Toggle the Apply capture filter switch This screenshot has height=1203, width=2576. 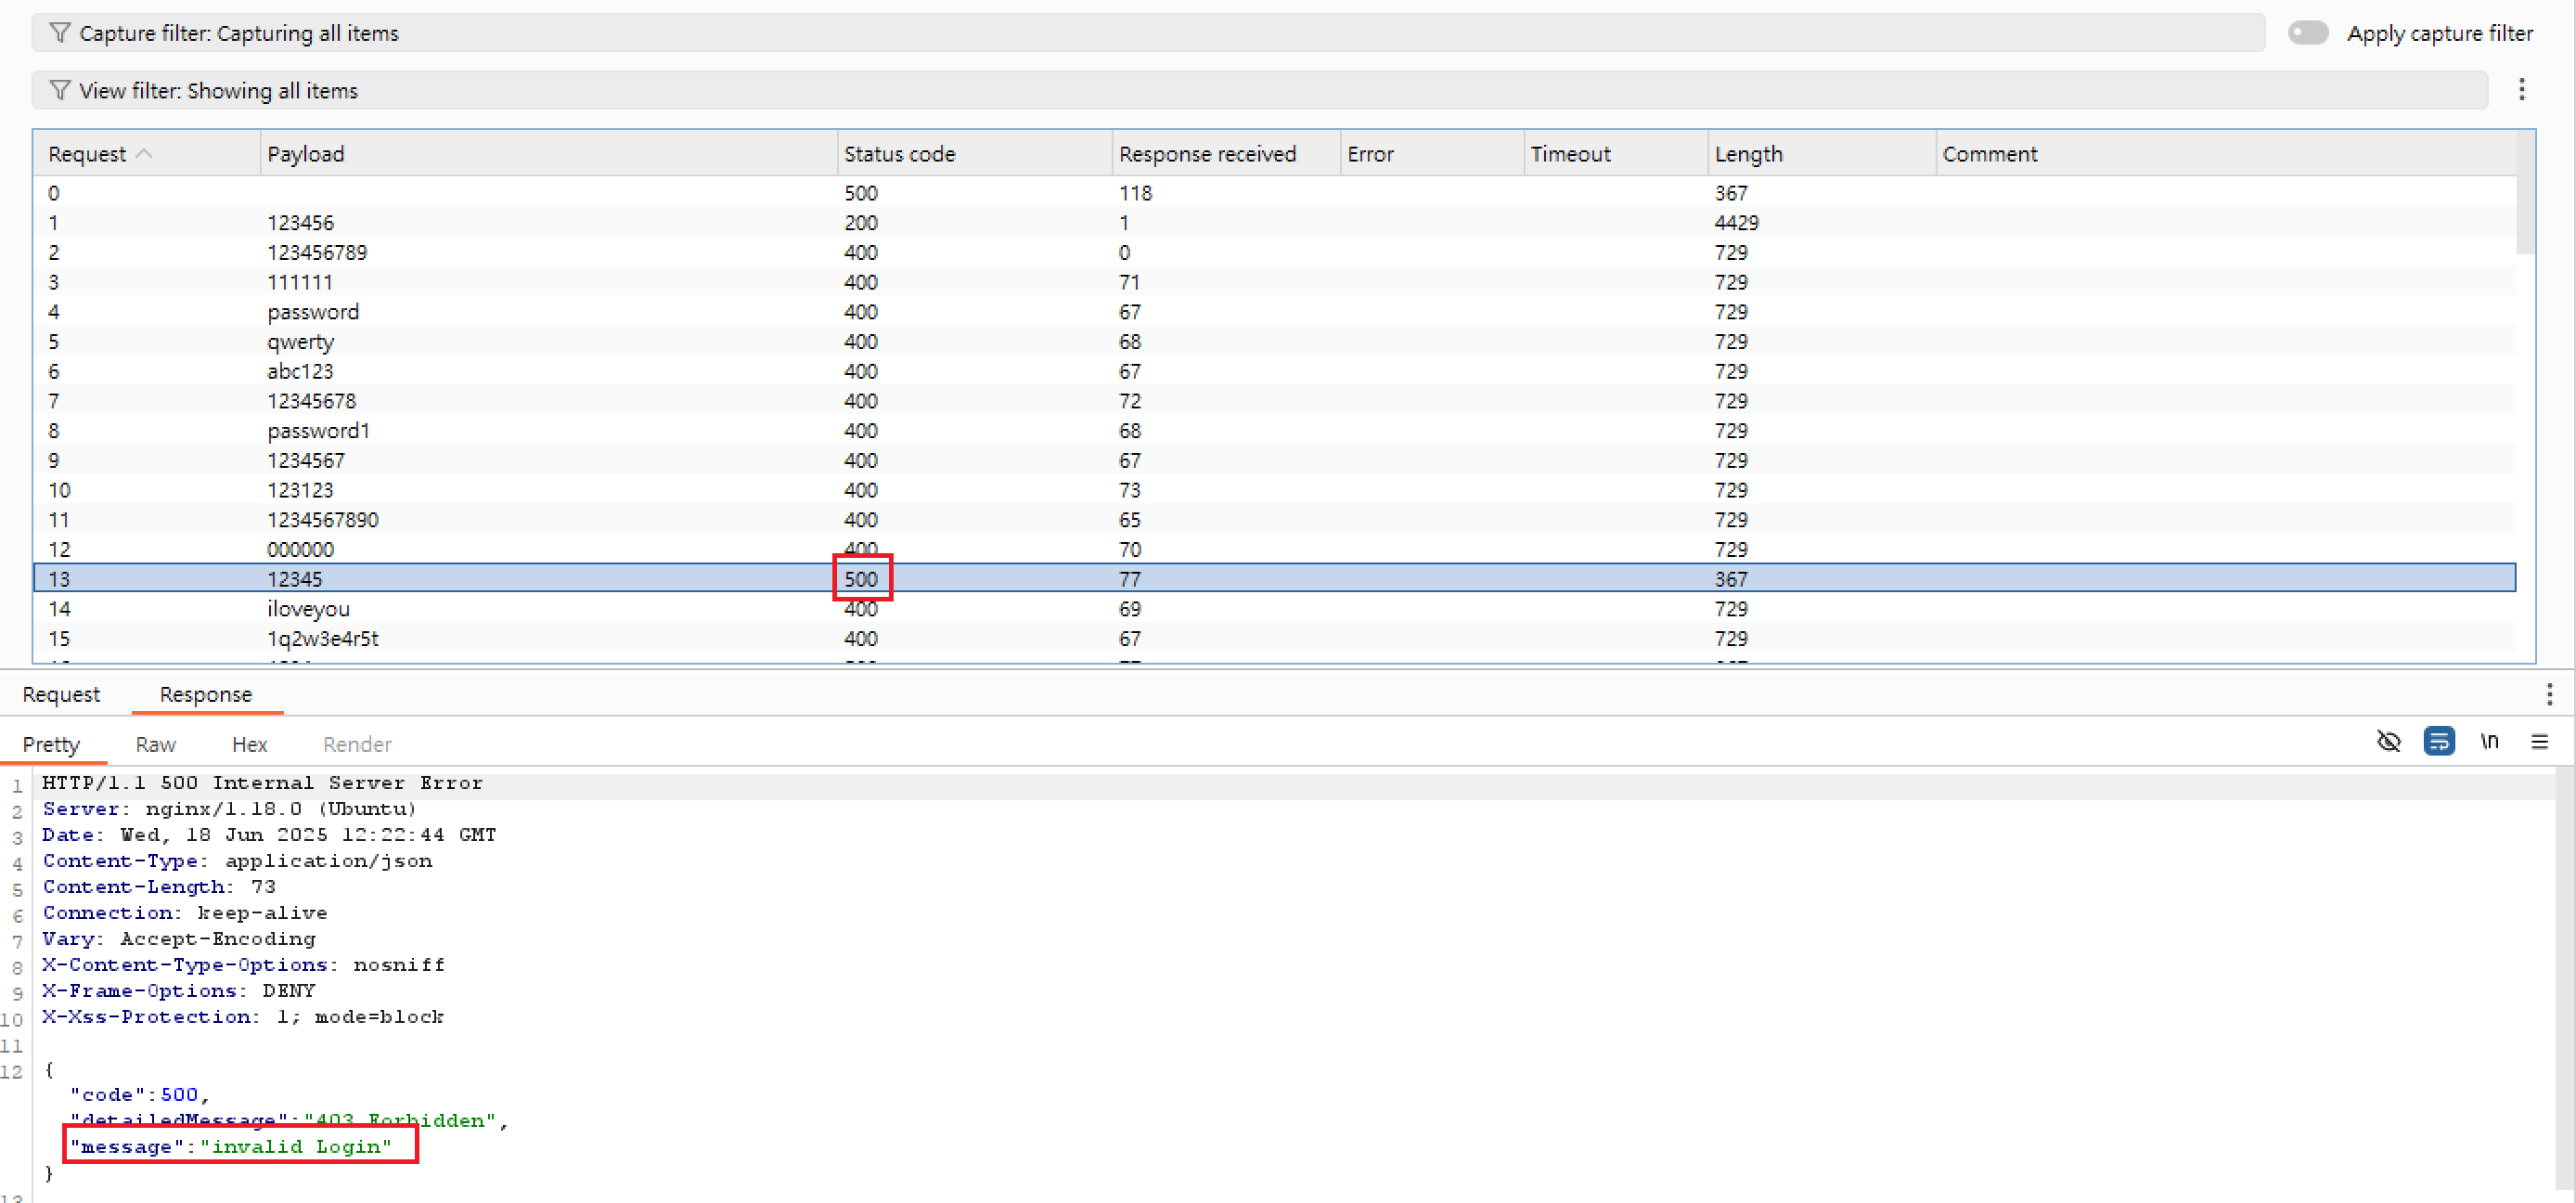coord(2308,33)
